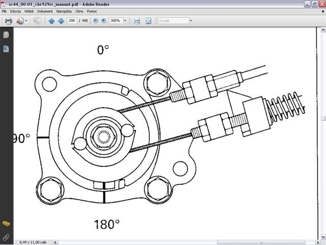The image size is (326, 245).
Task: Open the Bookmarks panel in the sidebar
Action: (x=6, y=48)
